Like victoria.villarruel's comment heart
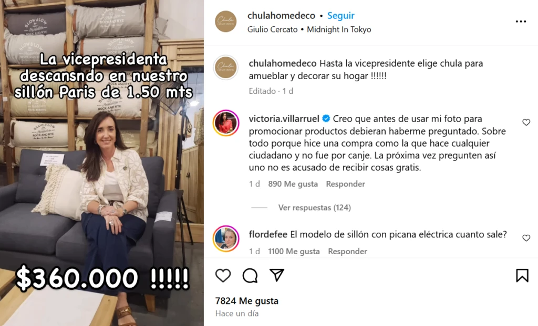Screen dimensions: 538x326 (x=526, y=122)
